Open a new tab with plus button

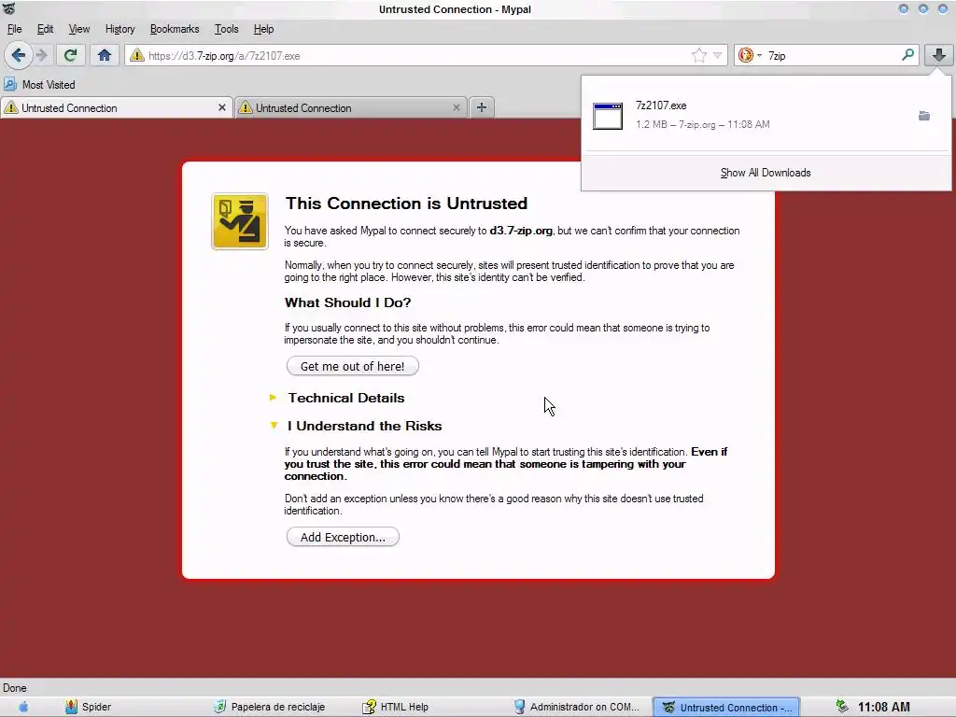482,107
